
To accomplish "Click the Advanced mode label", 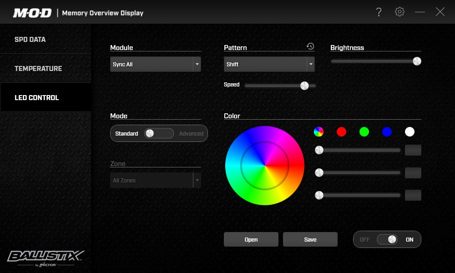I will pos(191,134).
